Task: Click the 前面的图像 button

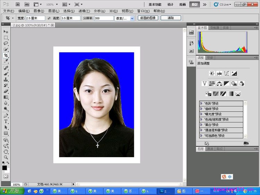Action: 148,18
